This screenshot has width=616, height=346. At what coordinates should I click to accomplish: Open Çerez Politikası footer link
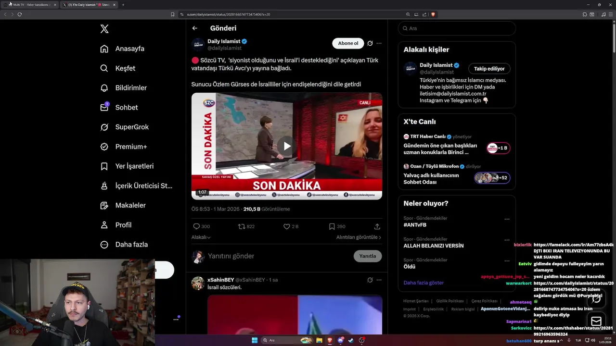click(484, 301)
